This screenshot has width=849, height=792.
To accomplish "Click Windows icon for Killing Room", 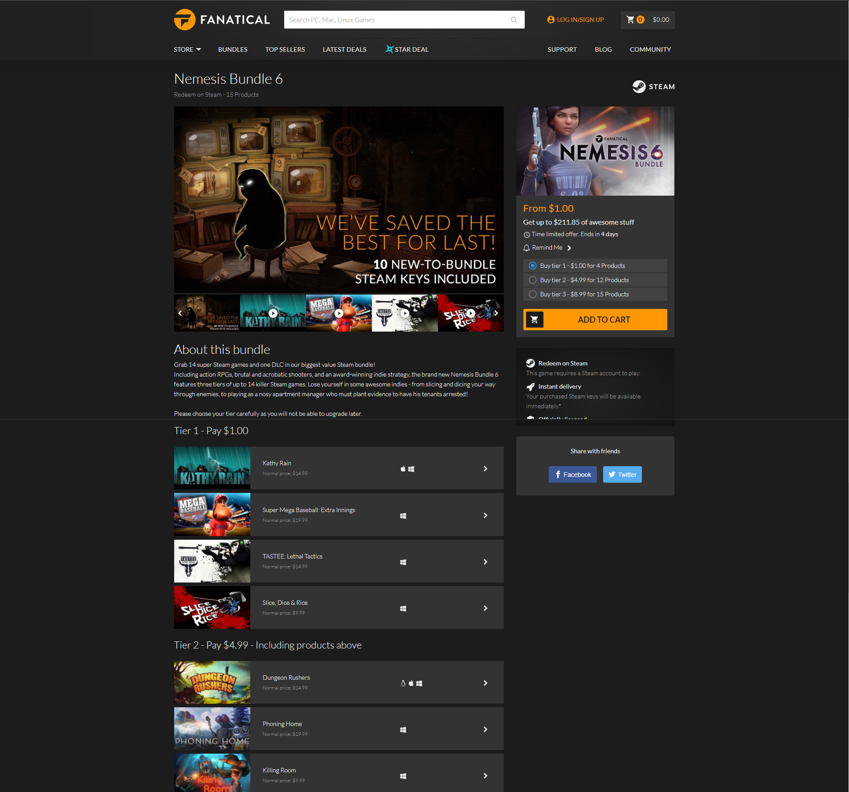I will [403, 776].
